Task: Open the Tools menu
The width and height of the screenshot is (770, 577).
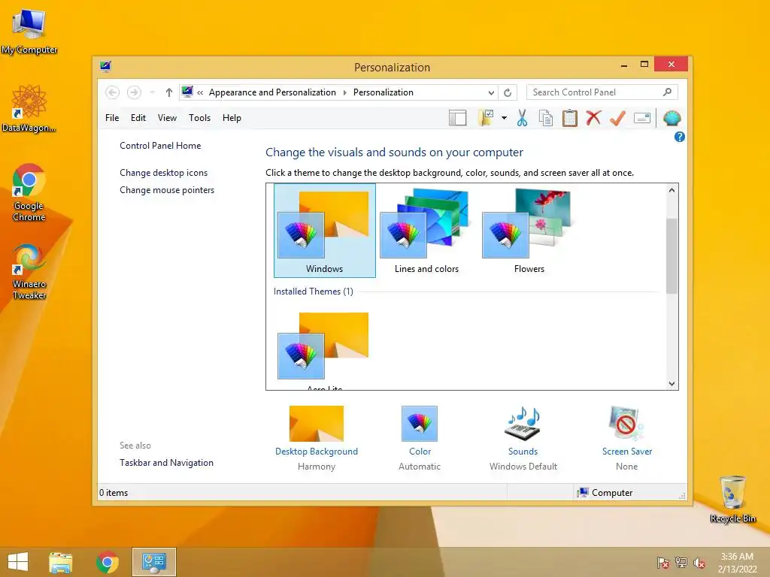Action: click(199, 118)
